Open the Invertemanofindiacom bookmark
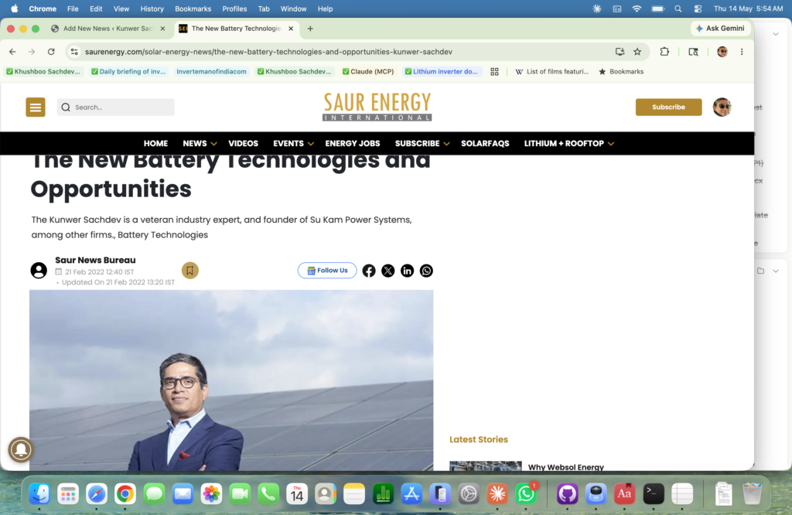The height and width of the screenshot is (515, 792). click(x=211, y=72)
